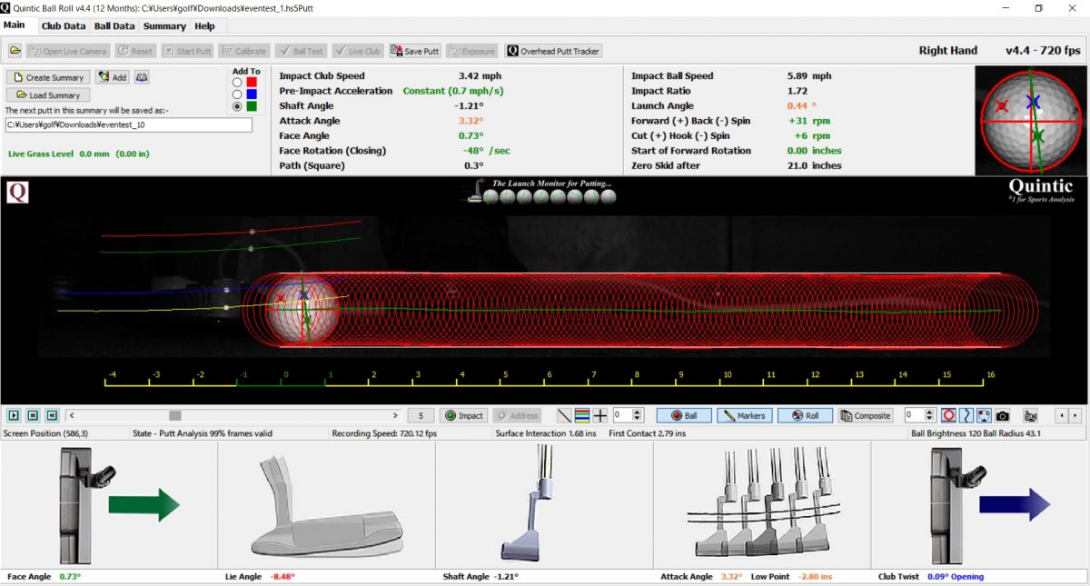
Task: Open the Ball Data tab
Action: (114, 26)
